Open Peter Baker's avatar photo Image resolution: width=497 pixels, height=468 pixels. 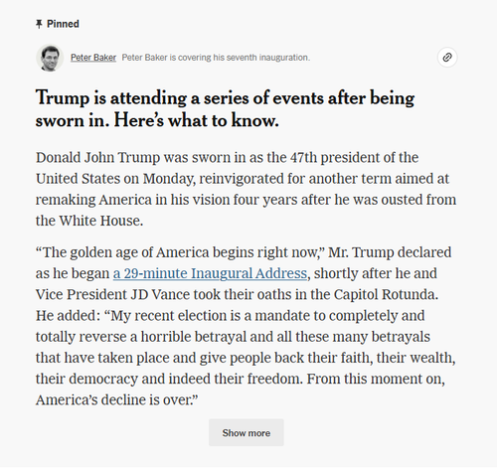click(50, 58)
